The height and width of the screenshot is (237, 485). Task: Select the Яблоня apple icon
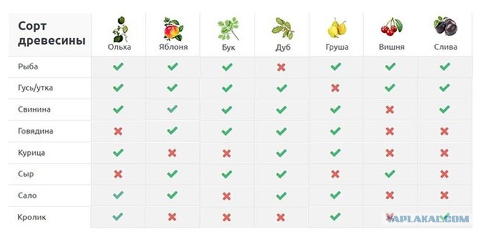(174, 29)
